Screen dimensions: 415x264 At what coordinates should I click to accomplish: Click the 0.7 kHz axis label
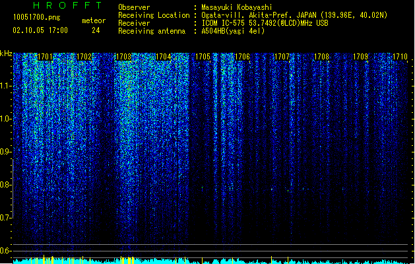click(x=5, y=218)
